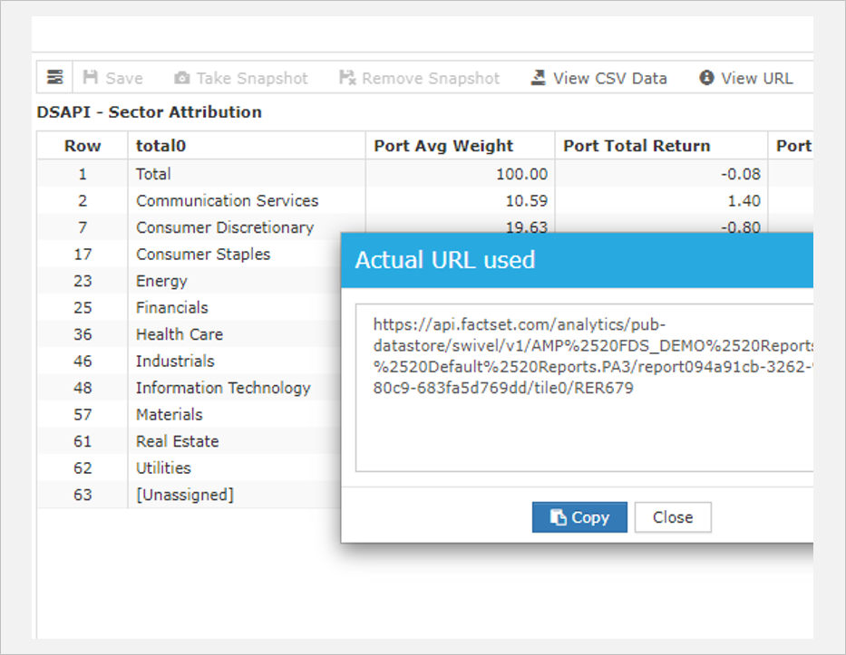Select the Consumer Discretionary row
Viewport: 846px width, 655px height.
pos(223,227)
